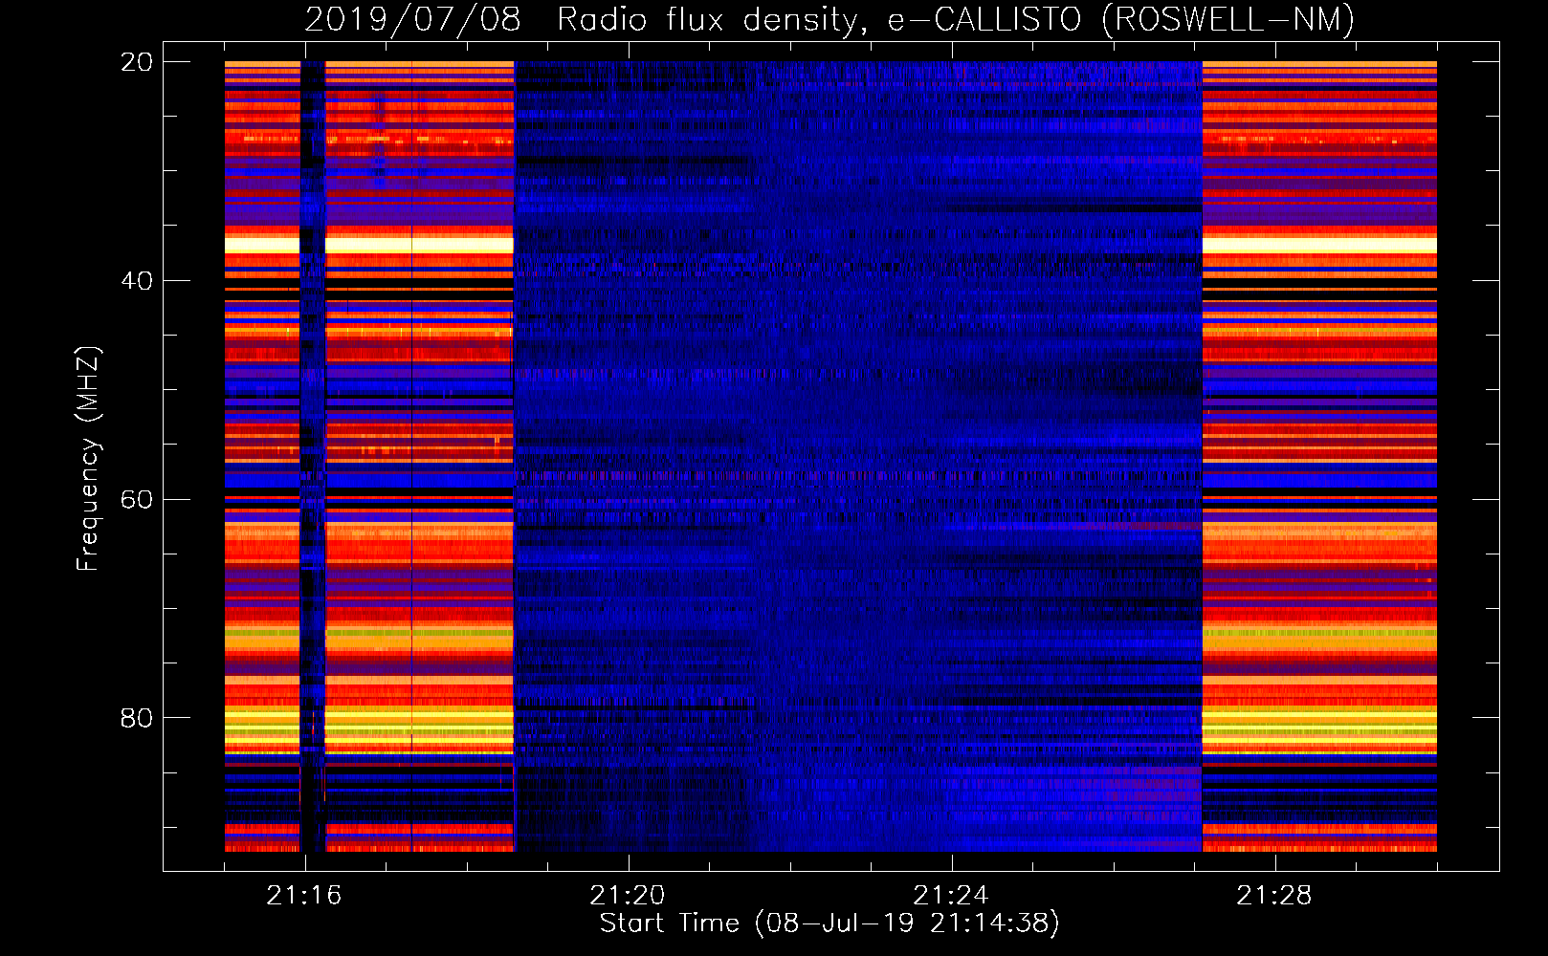Click the 21:16 time tick label
The height and width of the screenshot is (956, 1548).
304,896
